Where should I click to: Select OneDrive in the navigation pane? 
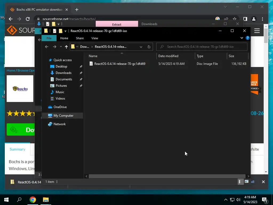click(60, 107)
